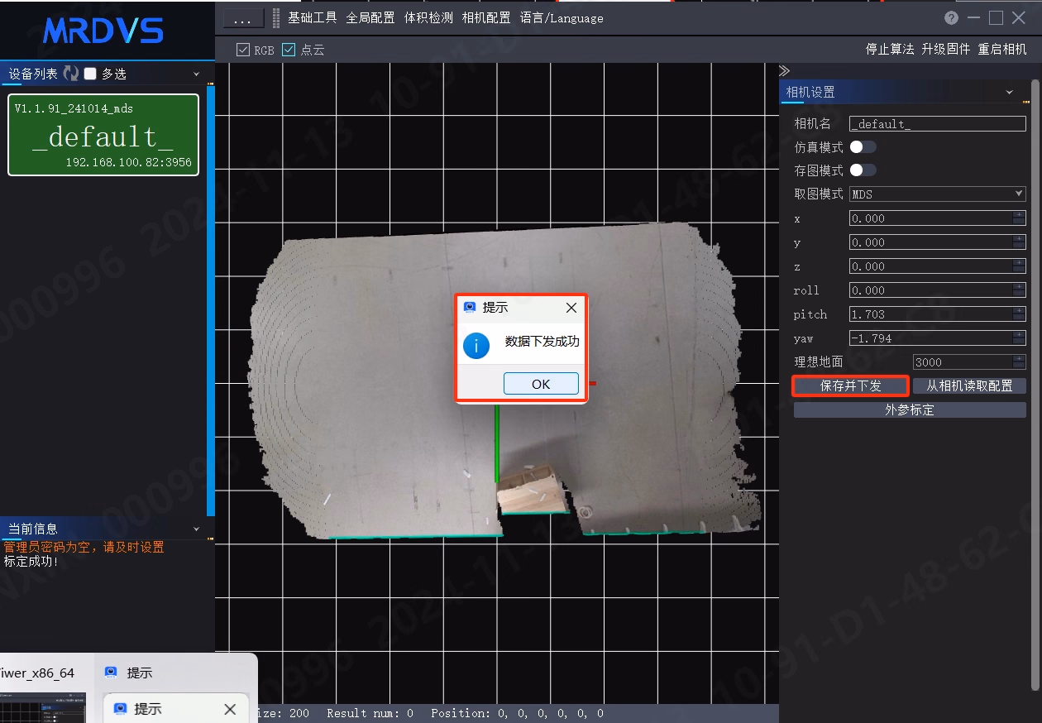Click 外参标定 button
This screenshot has width=1042, height=723.
pos(910,410)
